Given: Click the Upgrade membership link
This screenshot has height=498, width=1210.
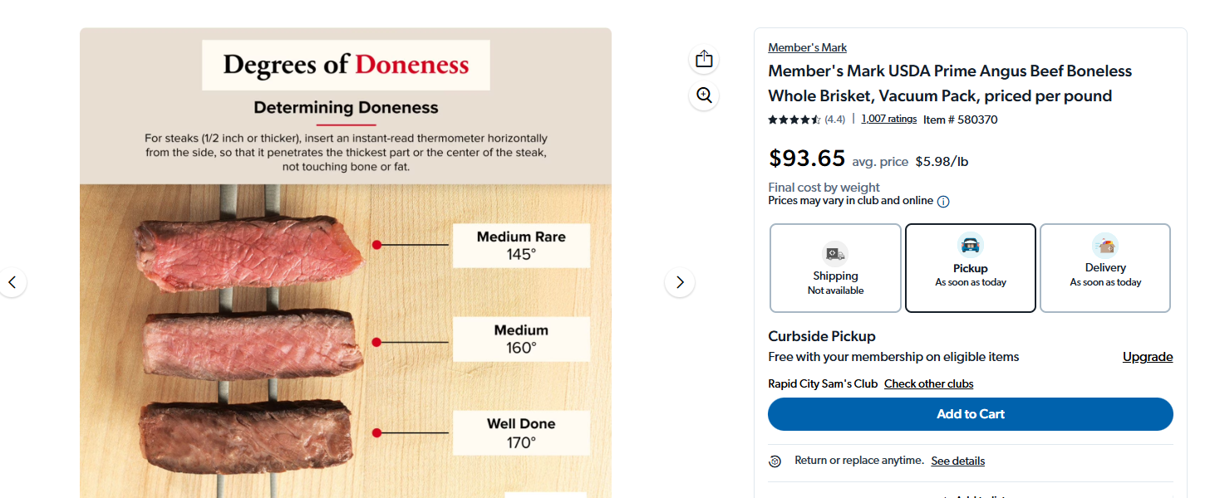Looking at the screenshot, I should pos(1147,357).
